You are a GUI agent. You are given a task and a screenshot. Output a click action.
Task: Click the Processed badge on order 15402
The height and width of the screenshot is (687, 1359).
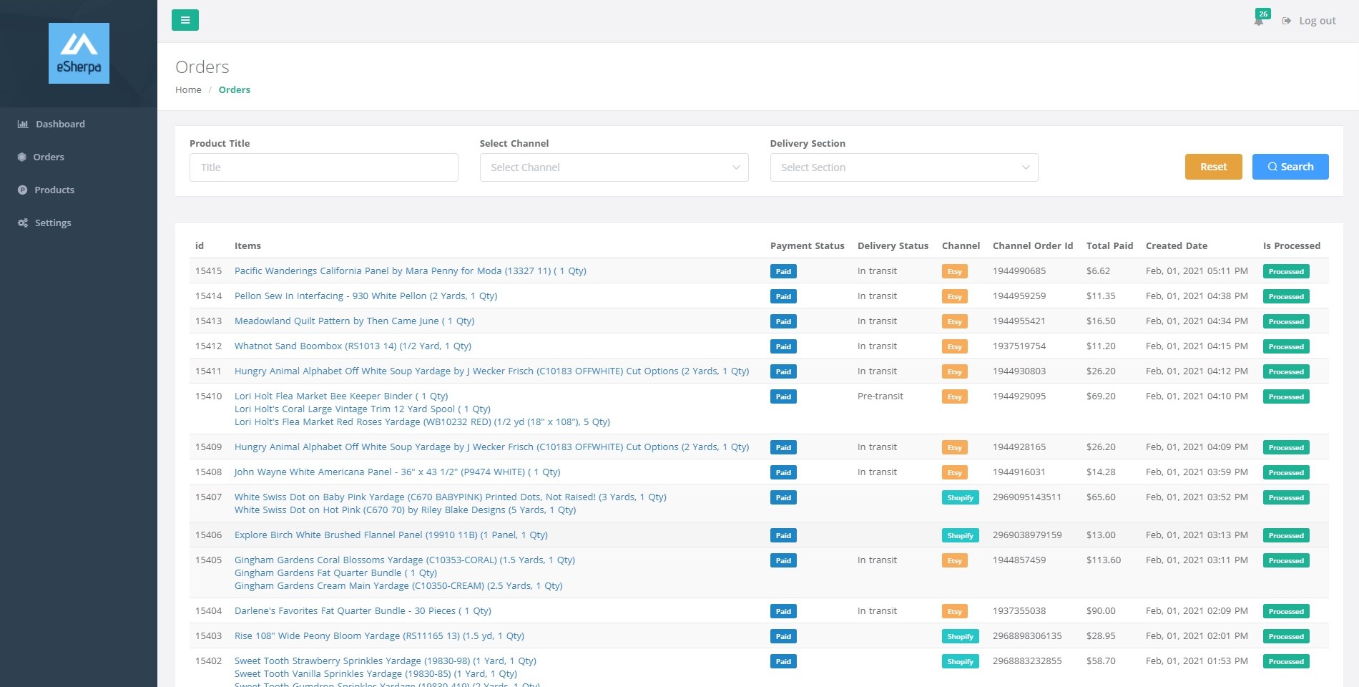pyautogui.click(x=1286, y=661)
